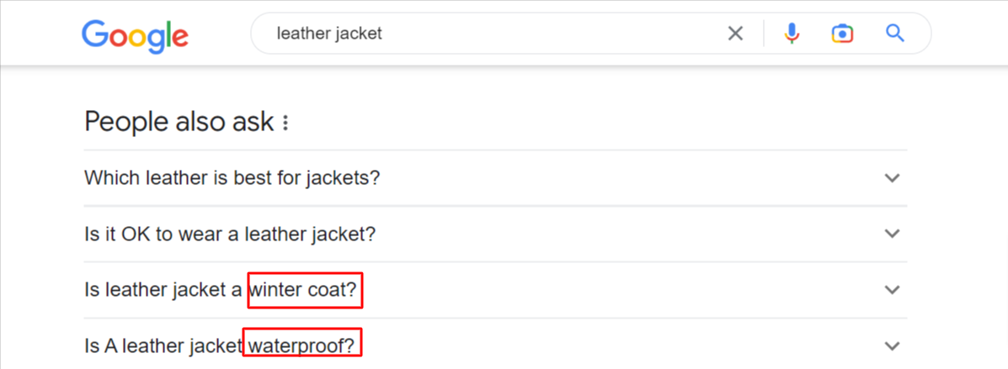Click the "People also ask" heading

[179, 122]
